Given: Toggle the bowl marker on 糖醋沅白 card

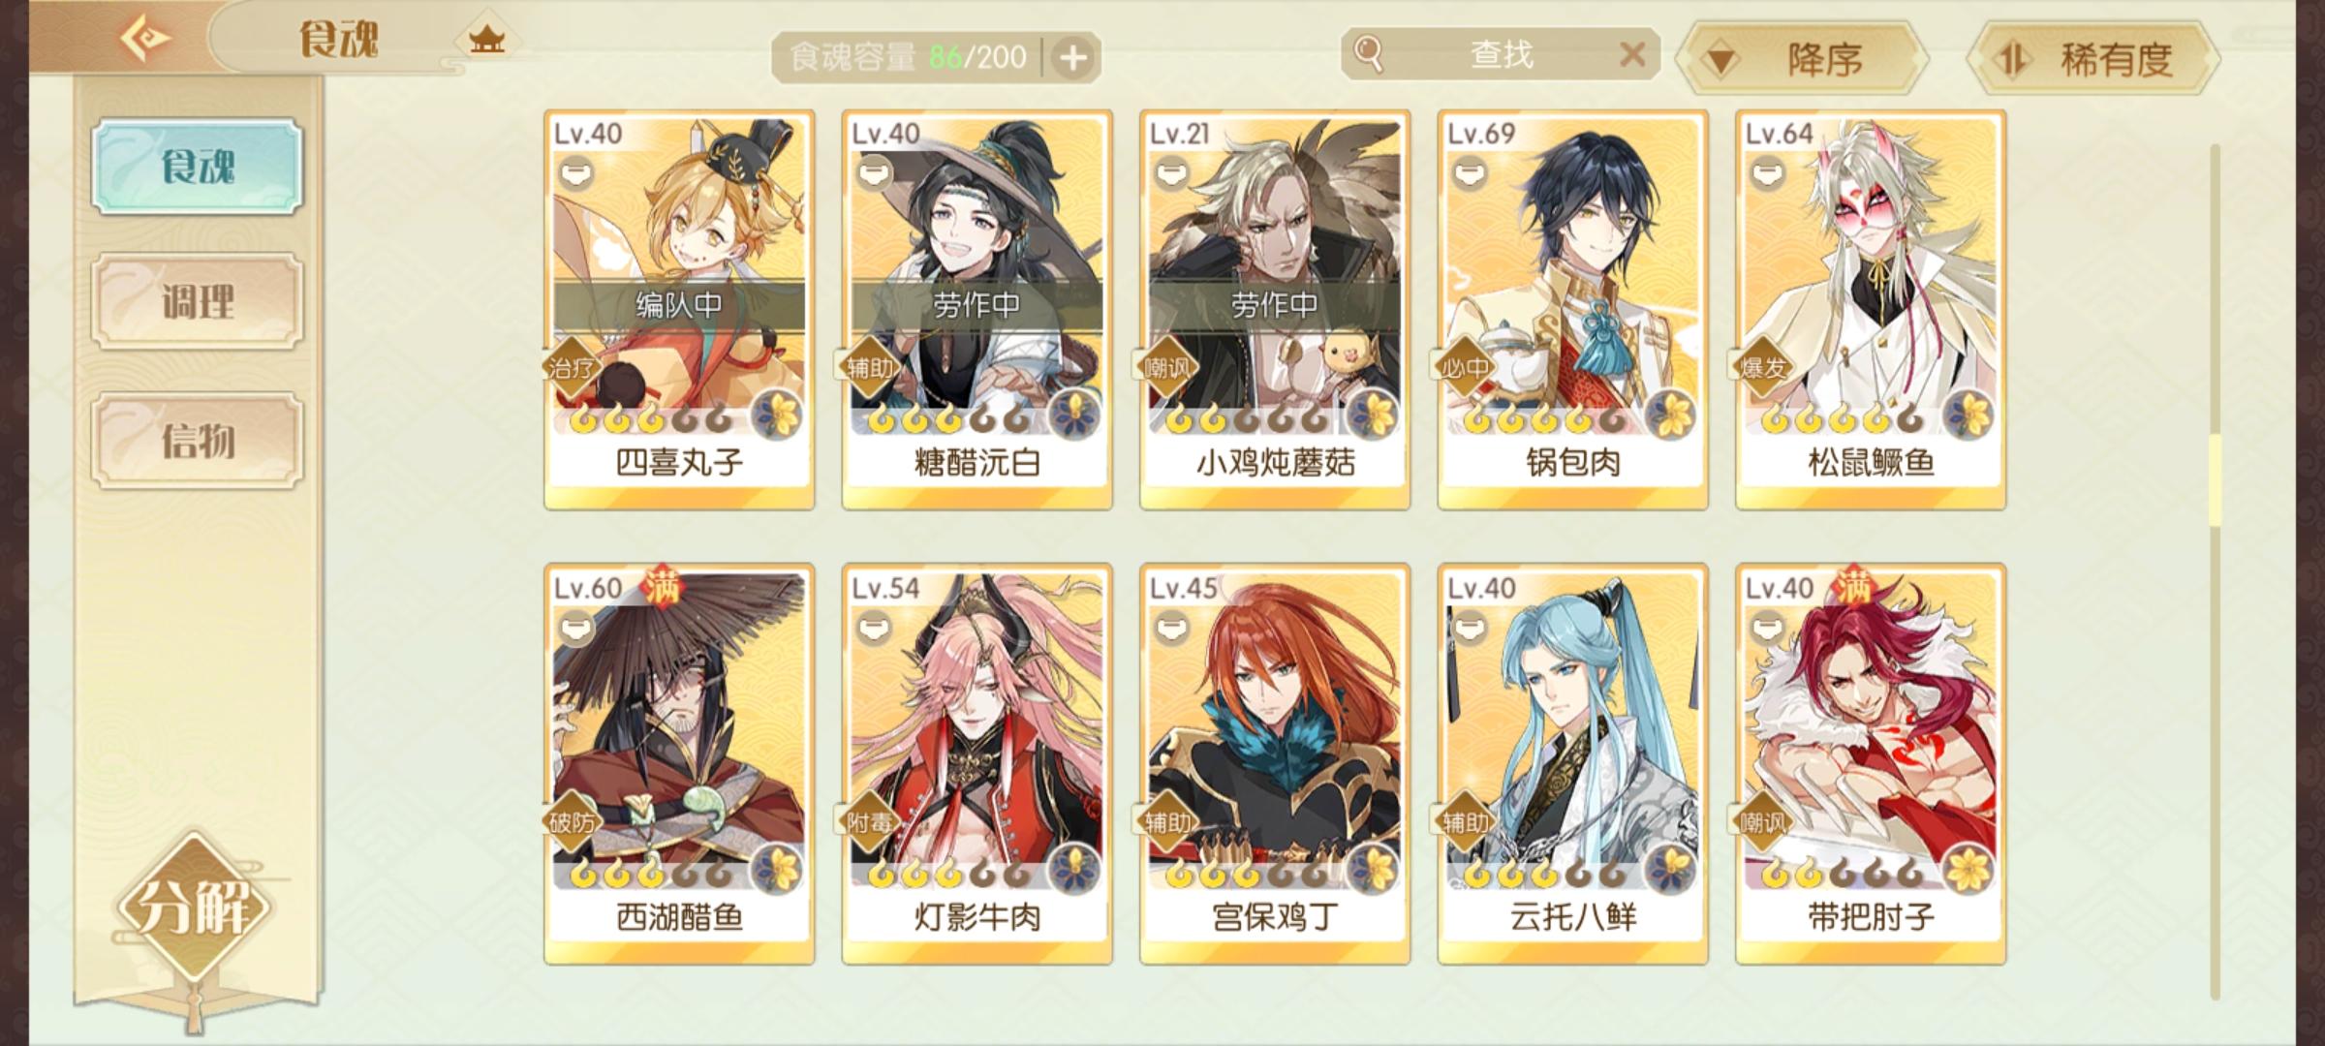Looking at the screenshot, I should (x=873, y=174).
